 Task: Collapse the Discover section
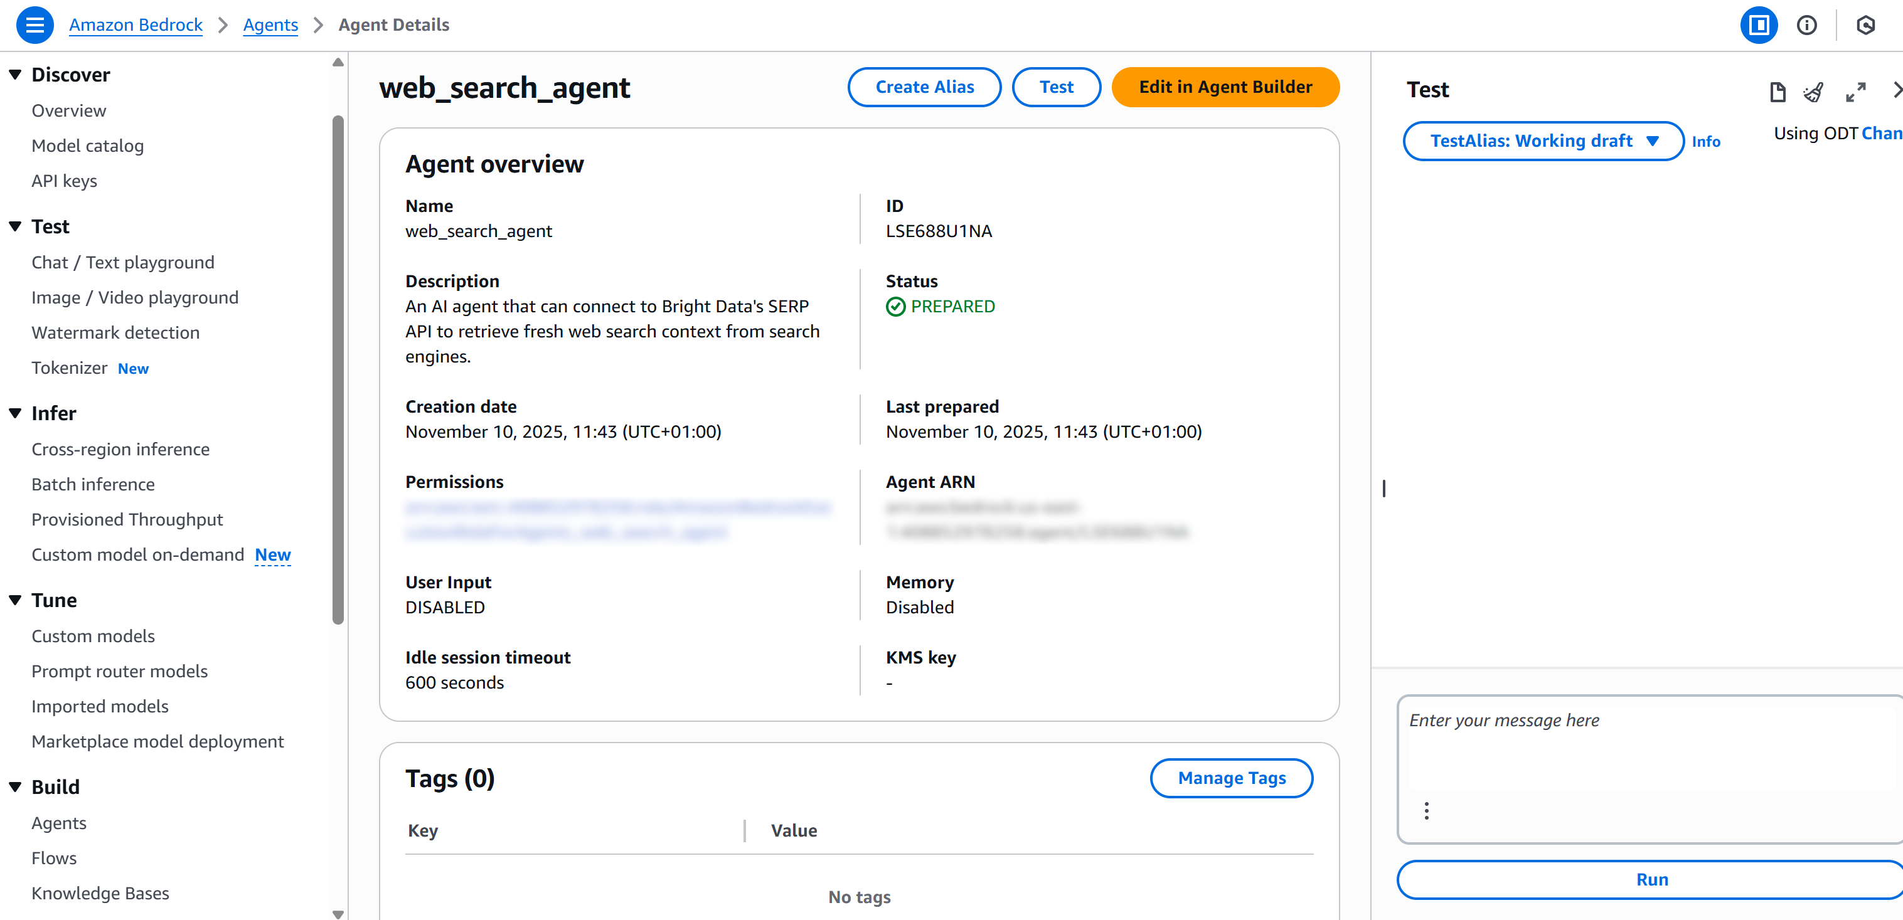pos(16,74)
